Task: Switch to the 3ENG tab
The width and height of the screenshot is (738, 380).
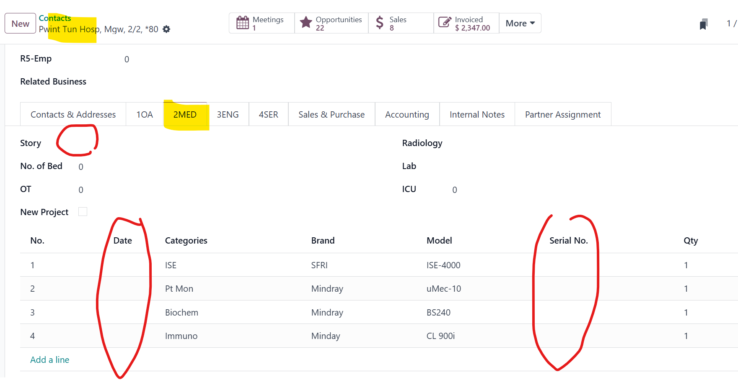Action: coord(228,115)
